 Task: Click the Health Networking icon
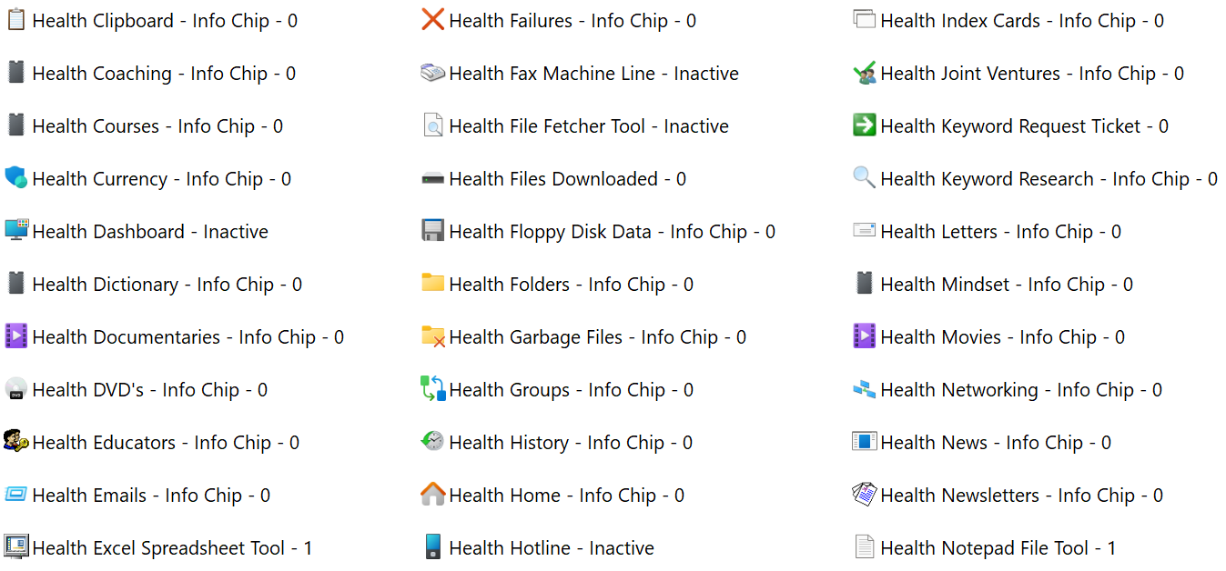click(864, 389)
